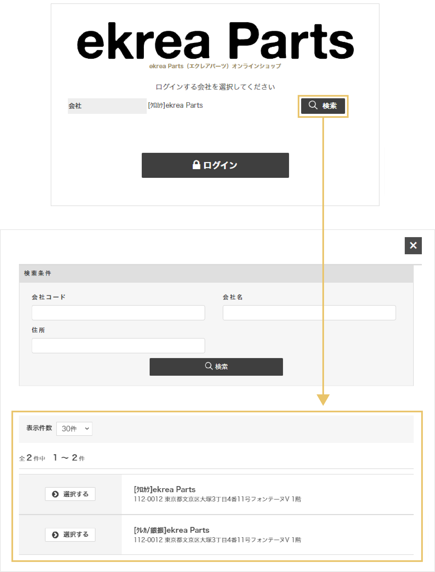Click the ログイン button
435x572 pixels.
pyautogui.click(x=215, y=165)
